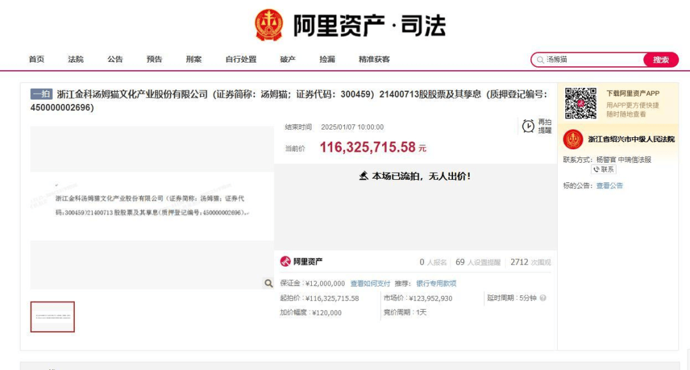Click the 0 人报名 counter
Screen dimensions: 690x370
coord(433,262)
